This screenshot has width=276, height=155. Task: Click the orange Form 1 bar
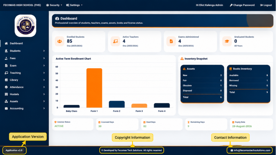coord(94,88)
